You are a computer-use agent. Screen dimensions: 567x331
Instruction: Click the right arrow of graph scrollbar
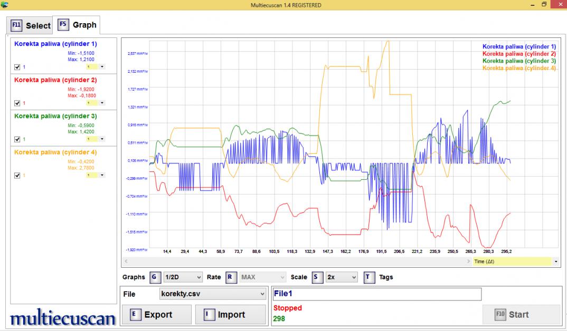pos(469,261)
